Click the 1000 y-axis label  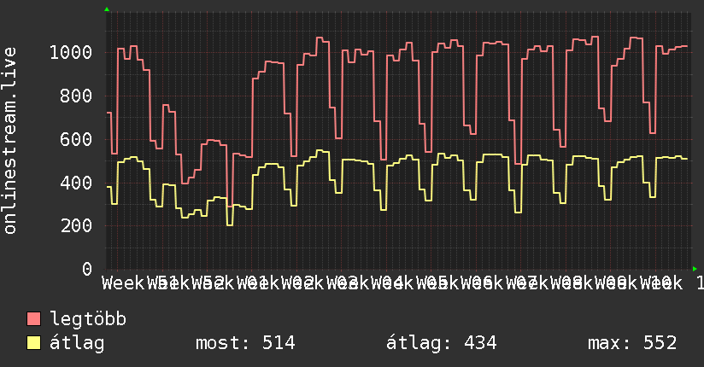pos(71,53)
